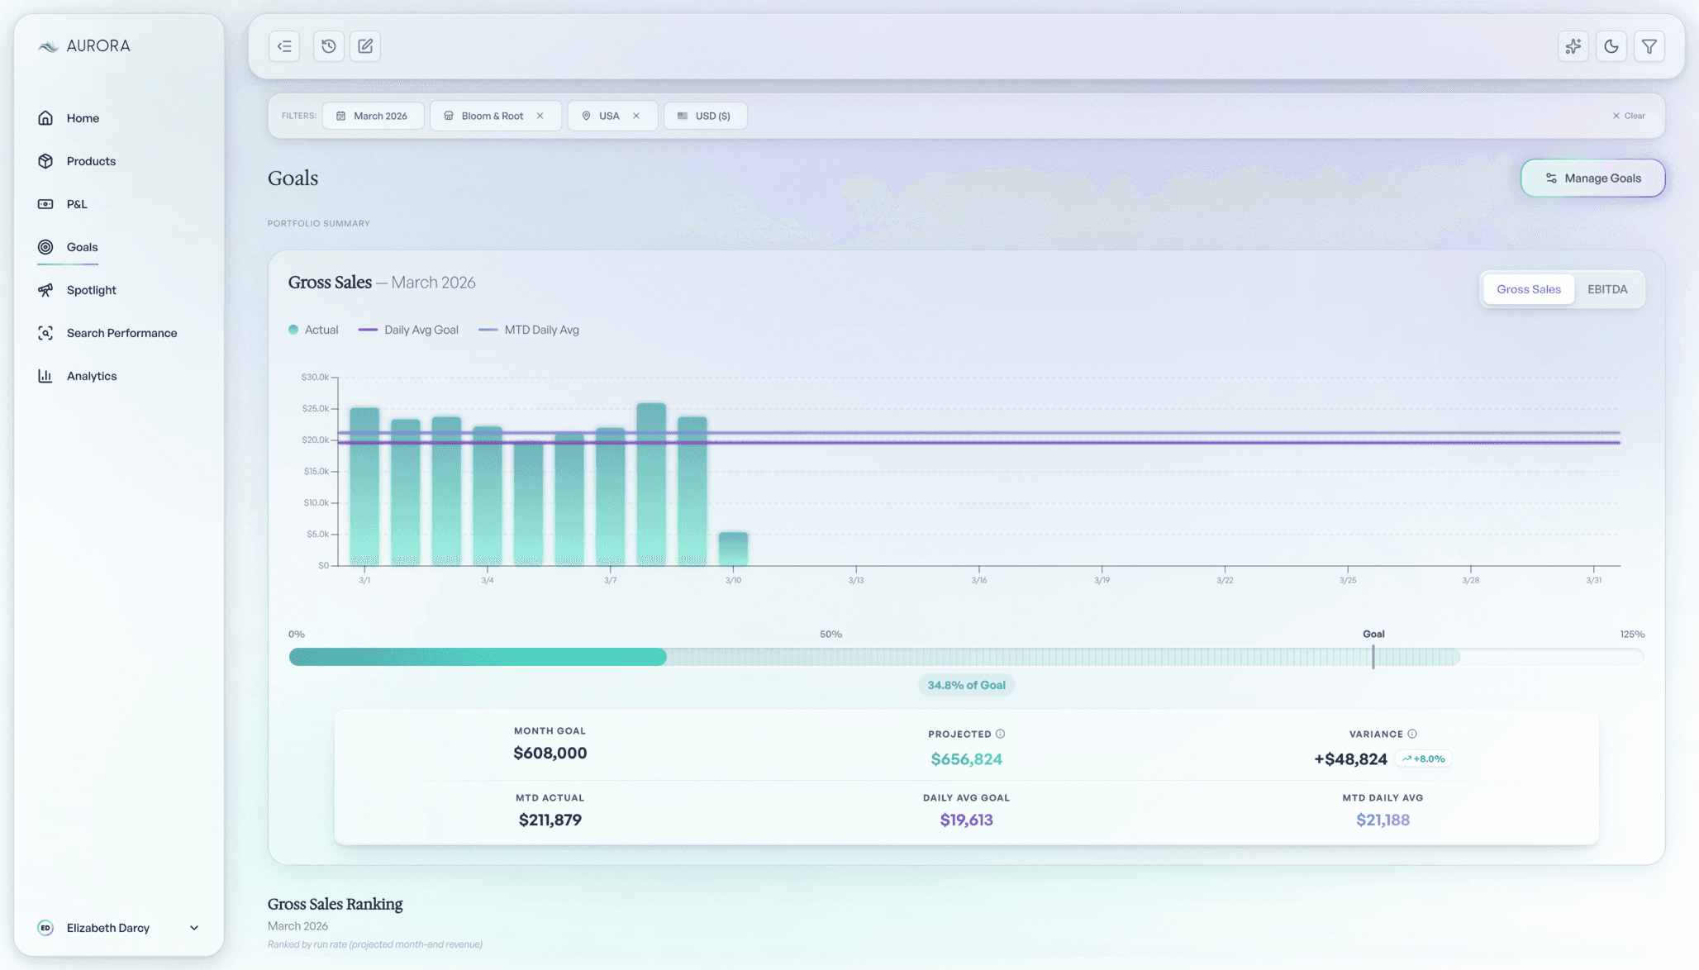Open the USD ($) currency filter

click(x=705, y=116)
